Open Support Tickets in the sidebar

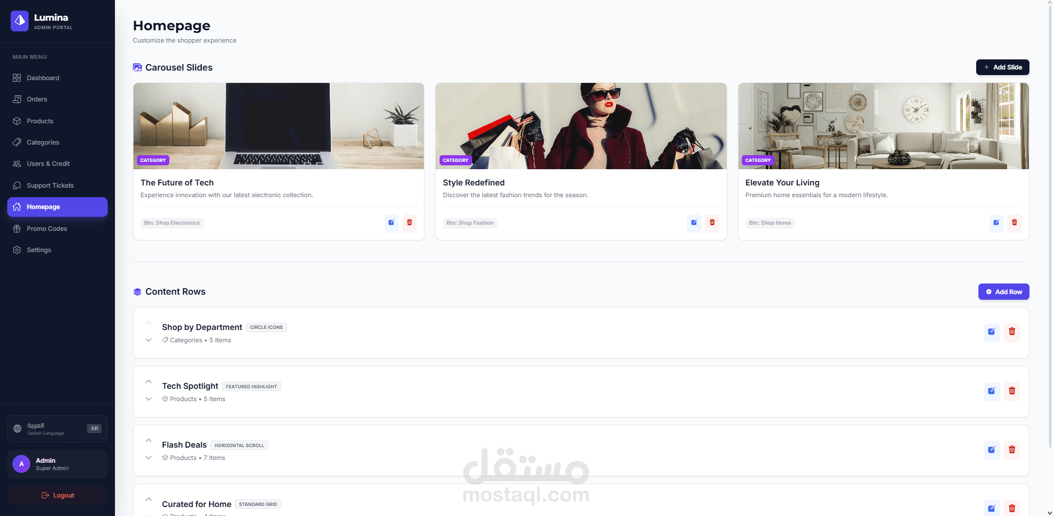pyautogui.click(x=57, y=185)
